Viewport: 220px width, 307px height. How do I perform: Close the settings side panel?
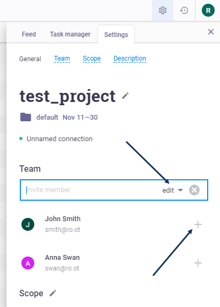point(211,32)
